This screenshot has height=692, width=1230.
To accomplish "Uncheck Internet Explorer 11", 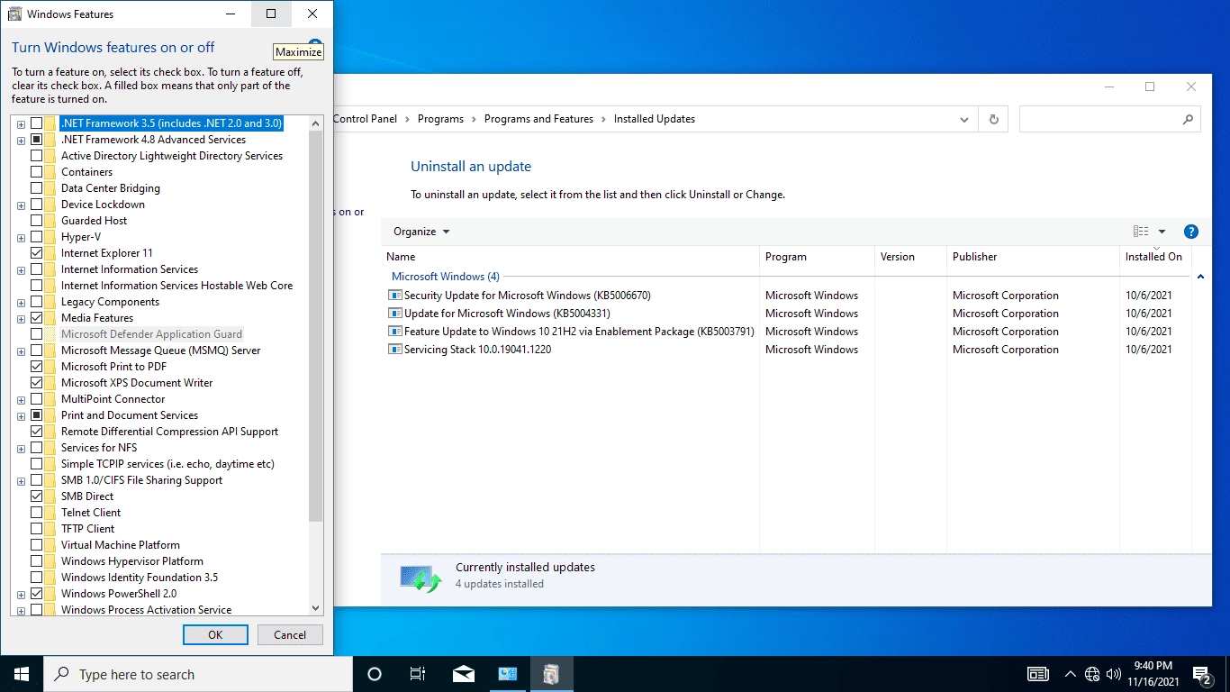I will tap(36, 253).
